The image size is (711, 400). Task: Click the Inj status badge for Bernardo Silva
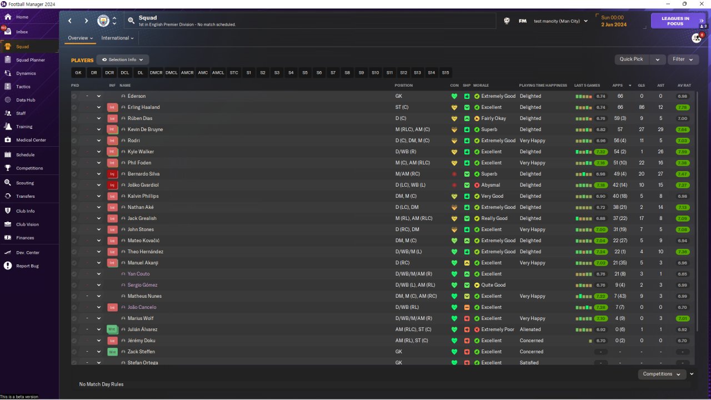point(112,174)
